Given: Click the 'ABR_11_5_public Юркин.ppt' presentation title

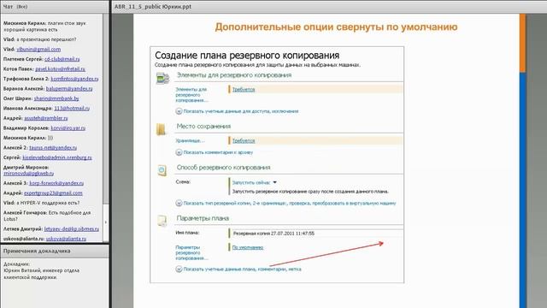Looking at the screenshot, I should tap(153, 6).
